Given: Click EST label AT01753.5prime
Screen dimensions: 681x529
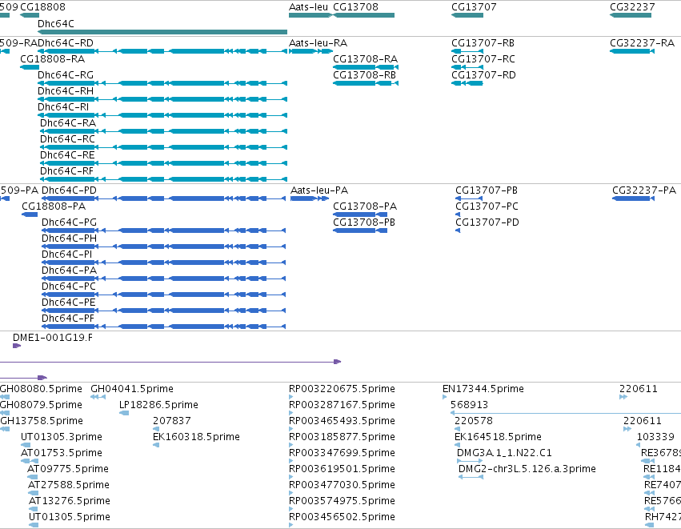Looking at the screenshot, I should 62,454.
